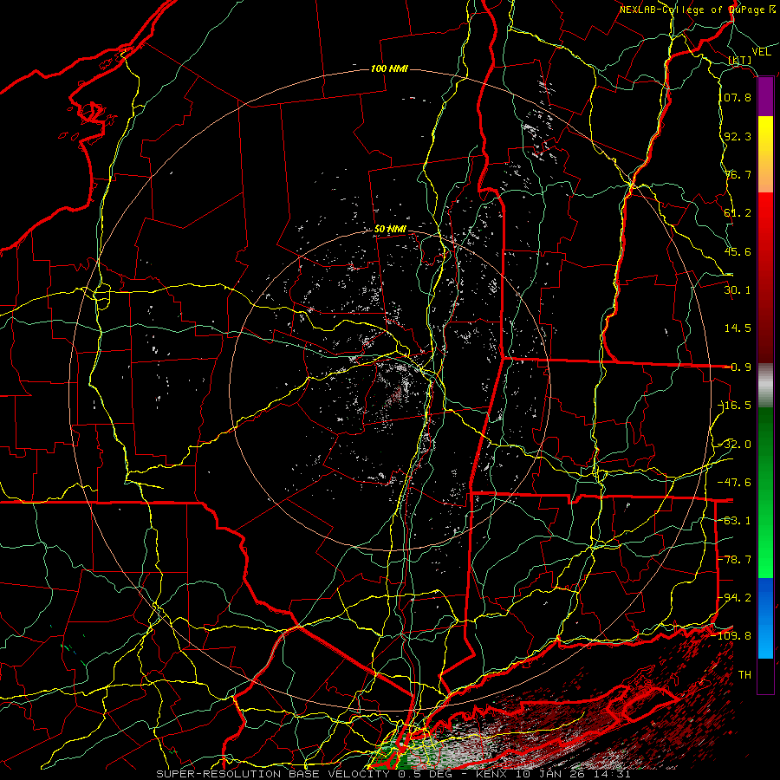Click the VEL legend title
This screenshot has height=780, width=780.
[761, 52]
